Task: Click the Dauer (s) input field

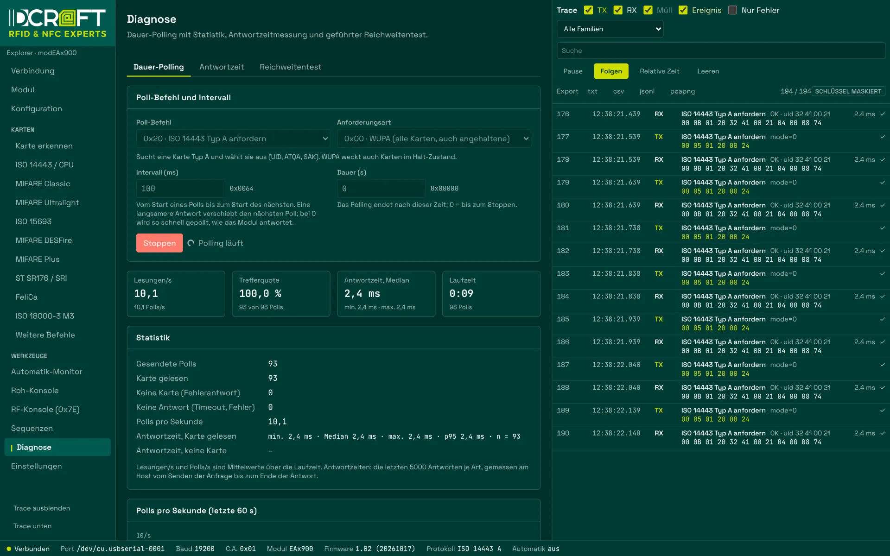Action: point(381,189)
